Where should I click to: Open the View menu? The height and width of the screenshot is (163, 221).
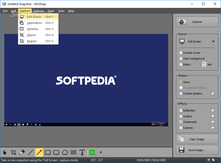[61, 11]
